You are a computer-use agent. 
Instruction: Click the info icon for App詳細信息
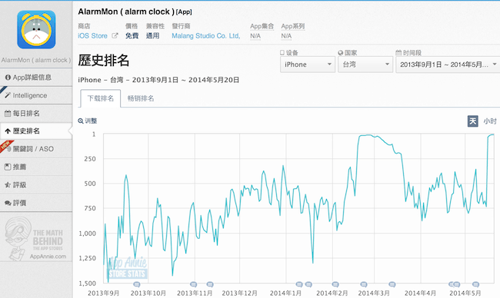[x=8, y=78]
